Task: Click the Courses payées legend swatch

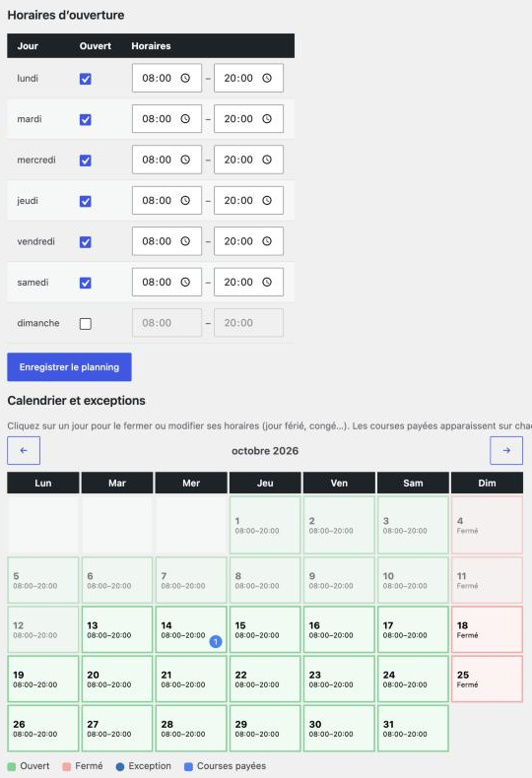Action: pos(188,766)
